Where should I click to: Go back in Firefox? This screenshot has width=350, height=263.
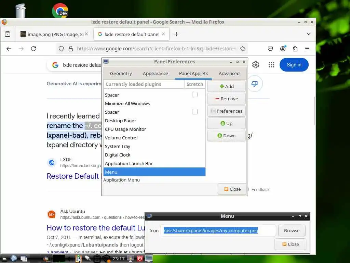pos(9,49)
